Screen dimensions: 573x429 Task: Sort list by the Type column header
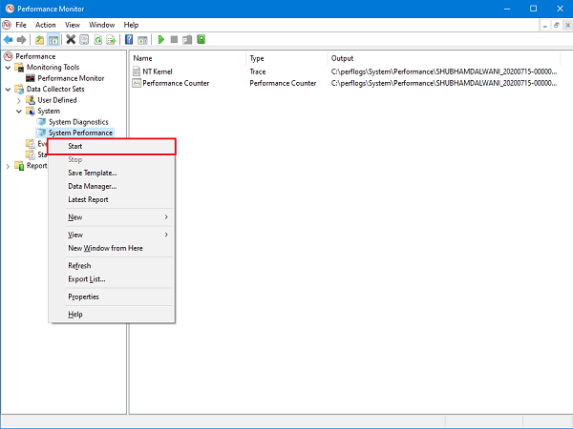tap(286, 58)
